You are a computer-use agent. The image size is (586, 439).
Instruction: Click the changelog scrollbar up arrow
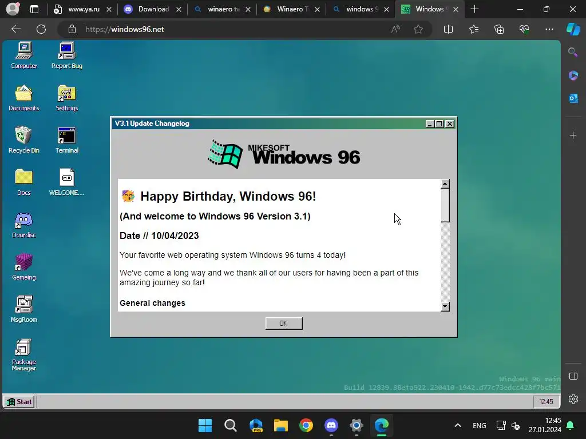coord(445,183)
